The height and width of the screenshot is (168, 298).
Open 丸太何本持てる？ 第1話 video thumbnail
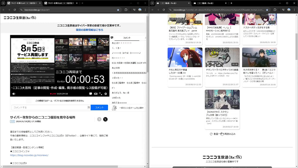tap(260, 57)
